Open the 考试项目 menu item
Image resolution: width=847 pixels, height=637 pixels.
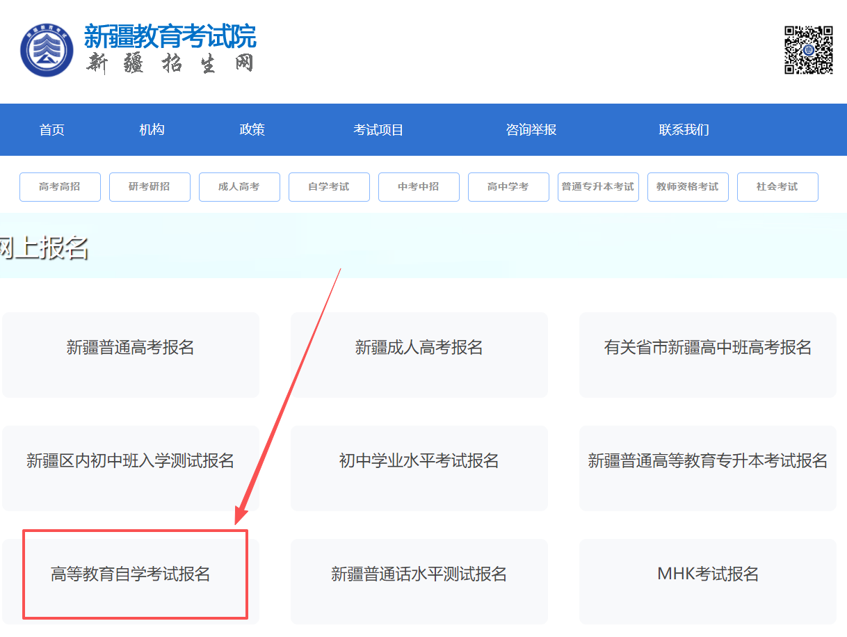pos(378,129)
